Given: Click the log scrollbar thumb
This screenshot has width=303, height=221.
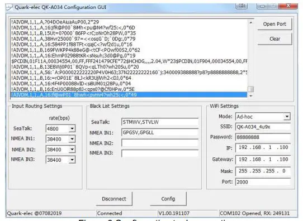Looking at the screenshot, I should 250,89.
